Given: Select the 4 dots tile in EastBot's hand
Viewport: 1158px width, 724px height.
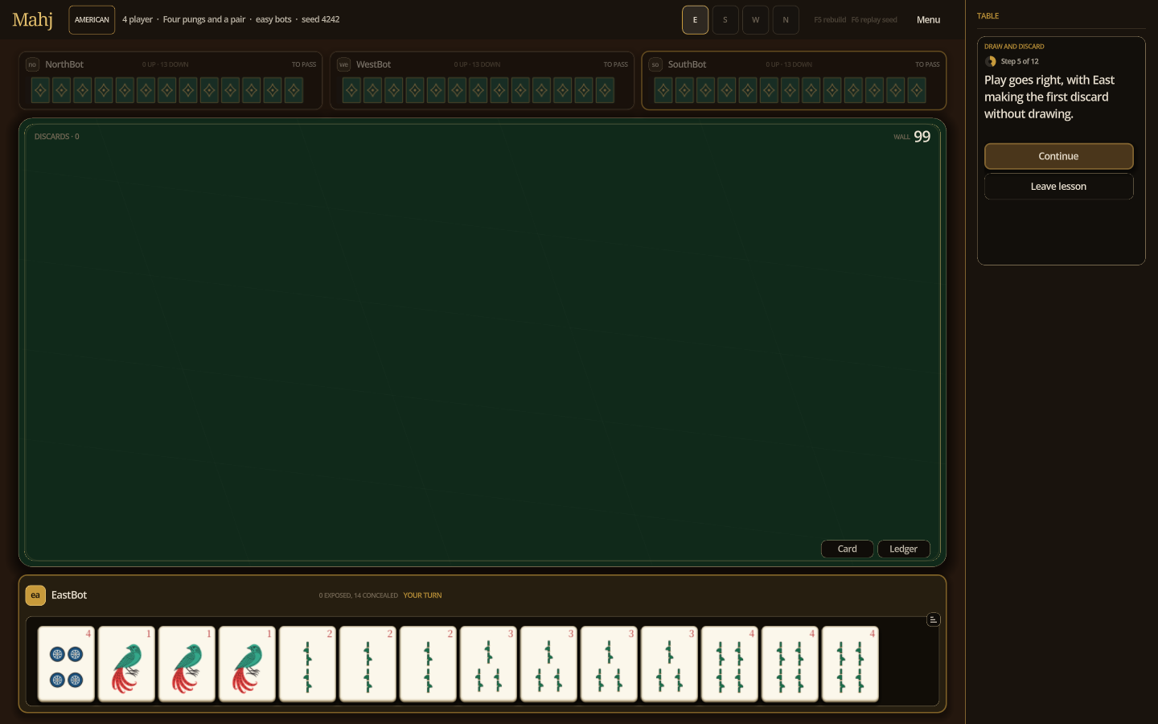Looking at the screenshot, I should (x=67, y=664).
